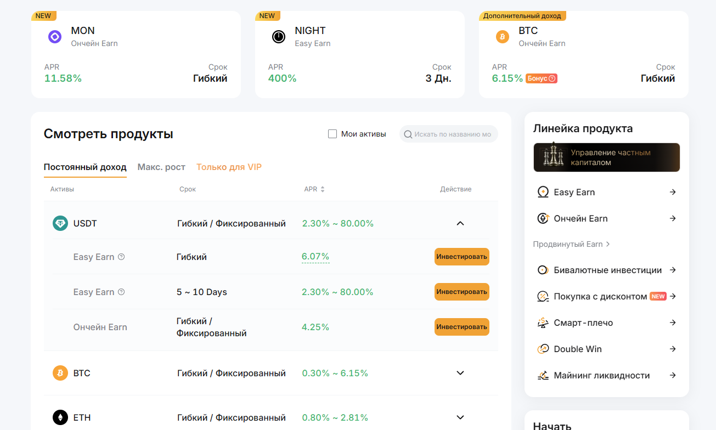Screen dimensions: 716x430
Task: Click Инвестировать for Easy Earn Гибкий
Action: coord(461,256)
